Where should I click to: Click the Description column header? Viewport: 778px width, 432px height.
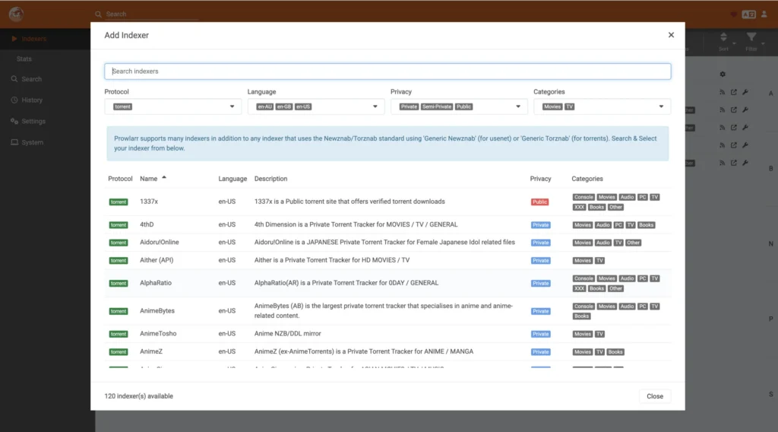270,179
